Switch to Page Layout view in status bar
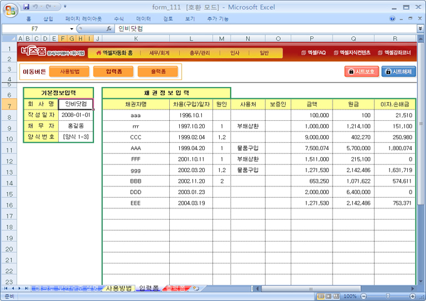 tap(329, 296)
